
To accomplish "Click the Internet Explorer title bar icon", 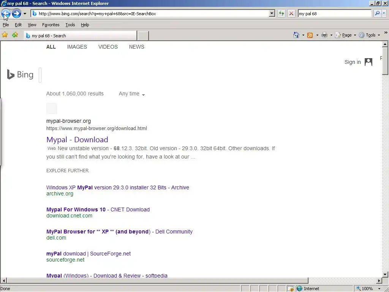I will coord(3,3).
